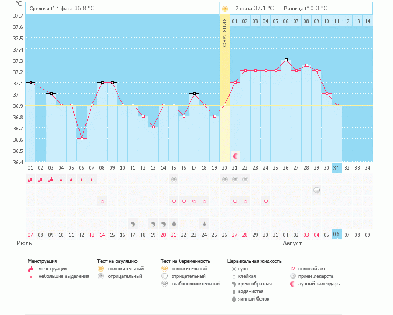The height and width of the screenshot is (315, 393).
Task: Click the creamy cervical fluid icon on day 11
Action: click(133, 223)
